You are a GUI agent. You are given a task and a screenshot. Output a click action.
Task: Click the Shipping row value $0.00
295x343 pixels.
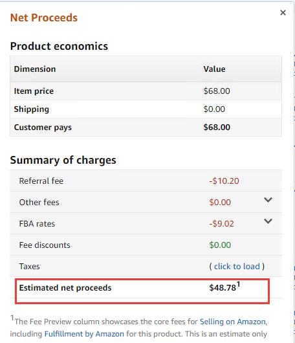[x=214, y=109]
